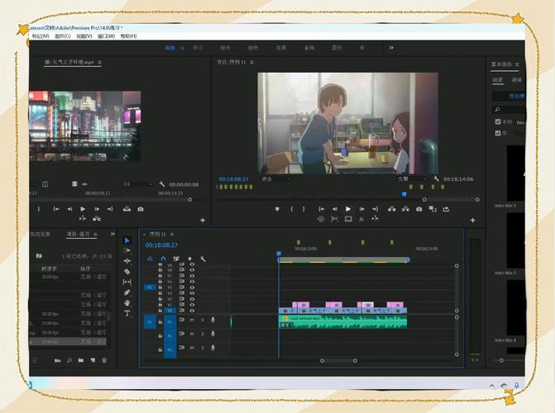Expand Project panel tab overflow chevrons
The image size is (555, 413).
pos(112,234)
